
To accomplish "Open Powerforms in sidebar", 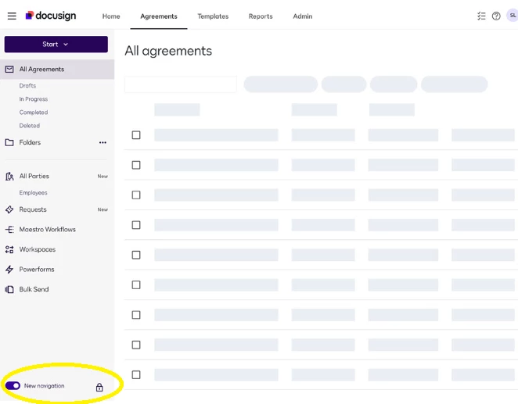I will click(x=37, y=270).
